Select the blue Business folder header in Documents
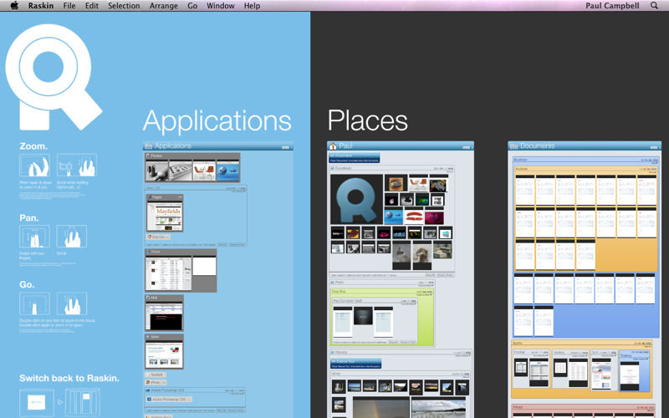Viewport: 669px width, 418px height. tap(586, 161)
